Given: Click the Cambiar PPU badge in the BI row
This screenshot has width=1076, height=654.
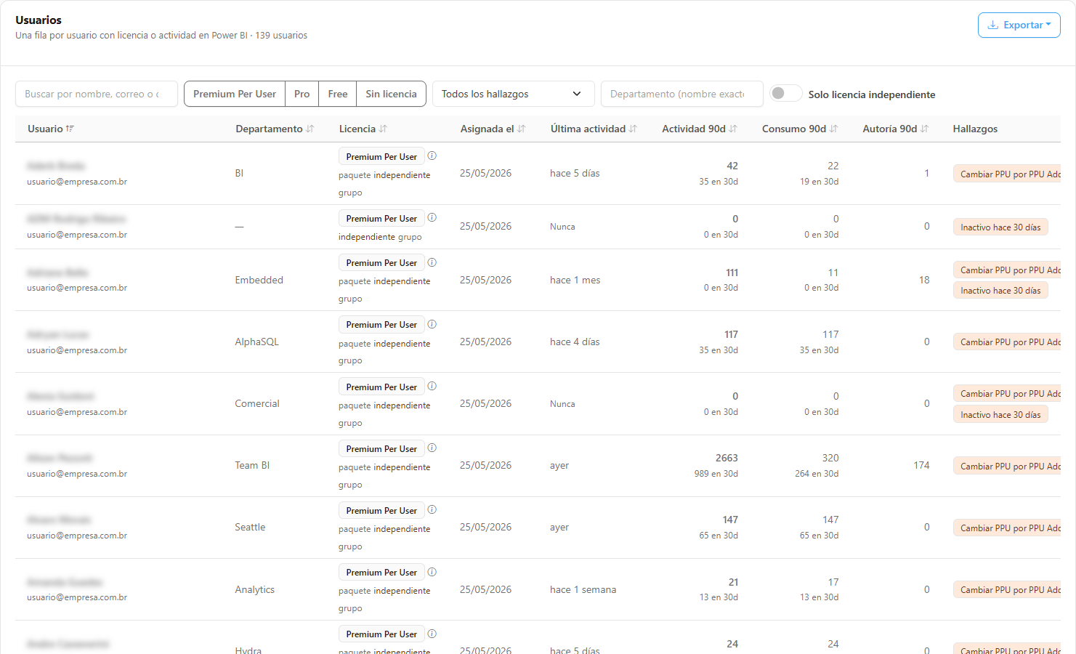Looking at the screenshot, I should (x=1007, y=174).
